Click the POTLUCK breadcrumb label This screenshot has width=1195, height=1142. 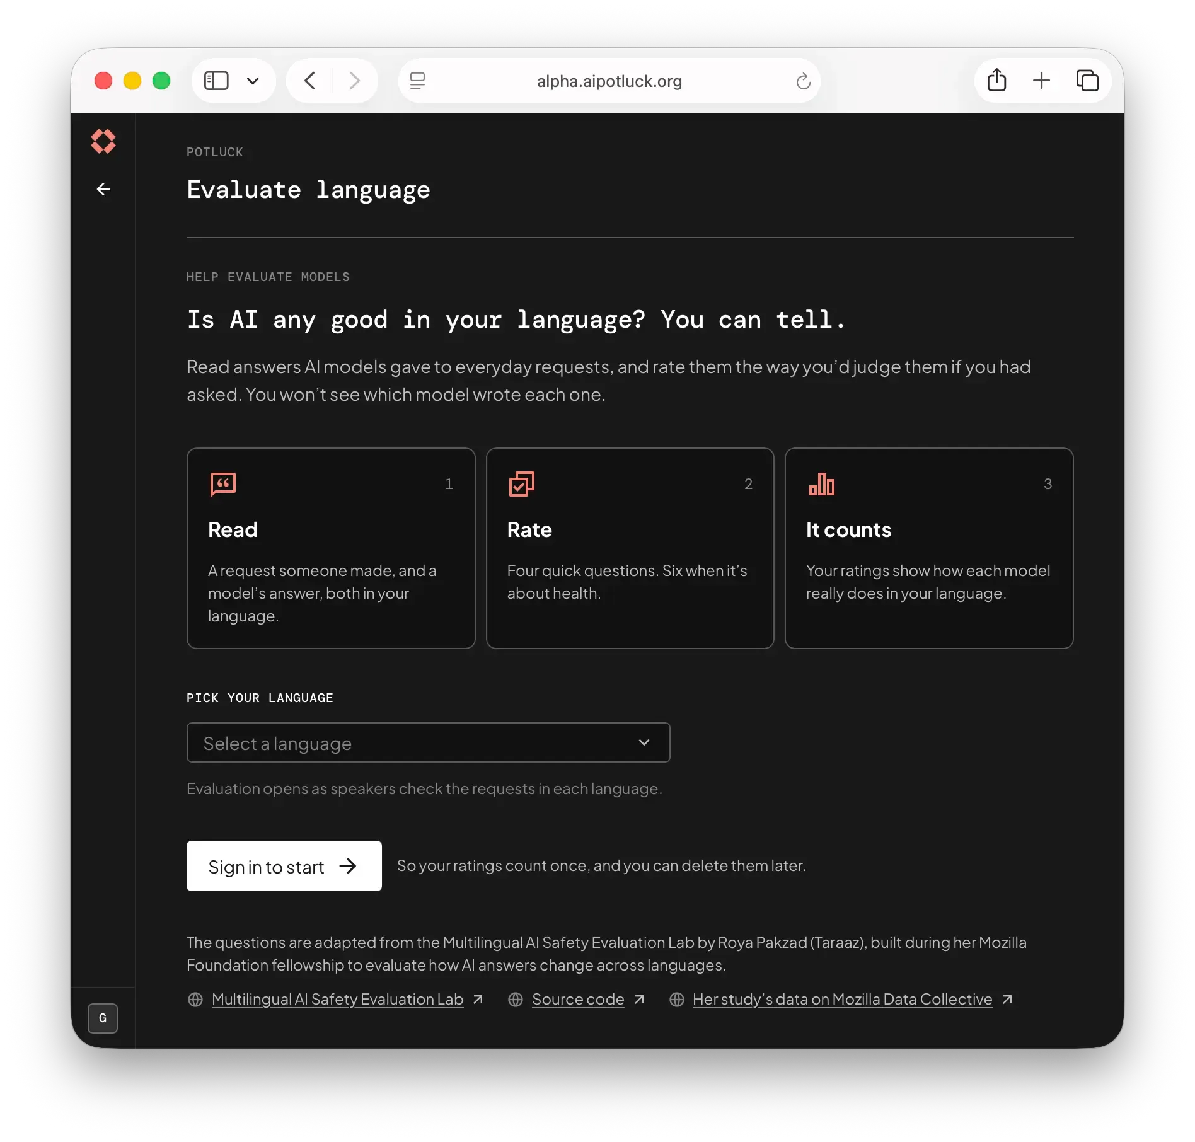pos(214,152)
